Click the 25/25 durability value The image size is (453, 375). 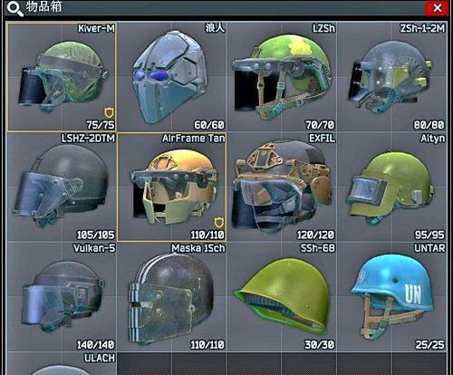430,344
